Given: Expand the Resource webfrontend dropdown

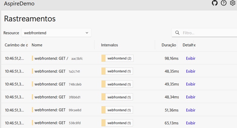Looking at the screenshot, I should point(56,33).
